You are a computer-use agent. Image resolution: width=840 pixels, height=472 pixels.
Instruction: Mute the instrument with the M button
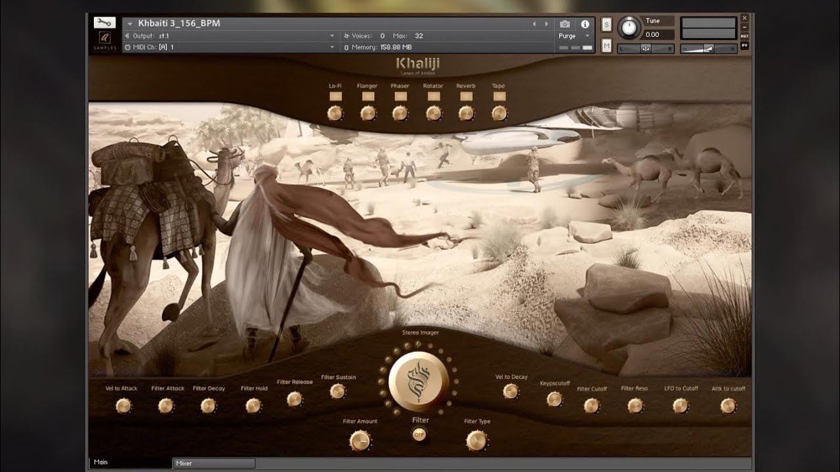[x=606, y=45]
